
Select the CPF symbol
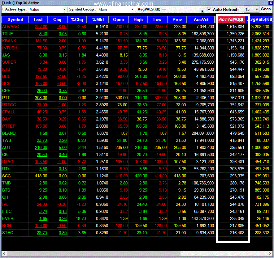[6, 91]
